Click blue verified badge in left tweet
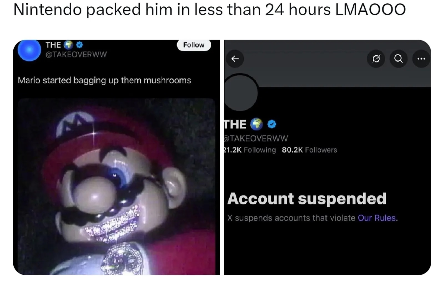 79,44
